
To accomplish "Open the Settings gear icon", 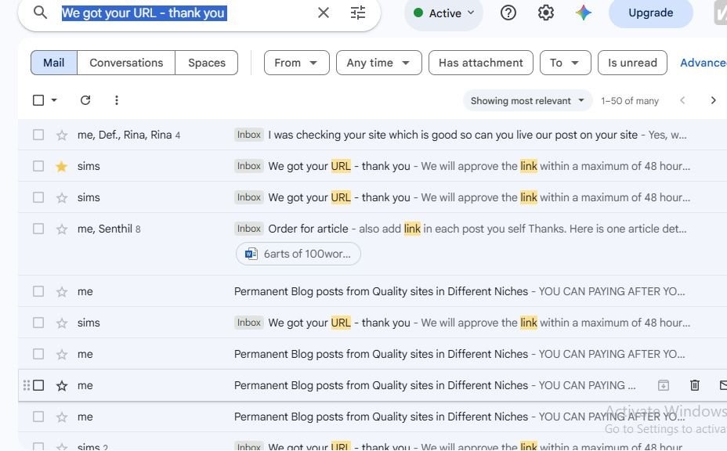I will (x=546, y=13).
